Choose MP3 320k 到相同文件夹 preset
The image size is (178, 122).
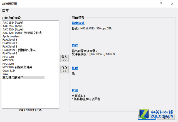[x=17, y=67]
